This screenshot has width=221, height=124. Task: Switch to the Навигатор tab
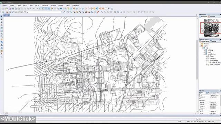(x=203, y=17)
